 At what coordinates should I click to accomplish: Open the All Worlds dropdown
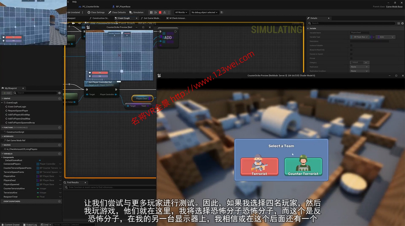pos(181,12)
